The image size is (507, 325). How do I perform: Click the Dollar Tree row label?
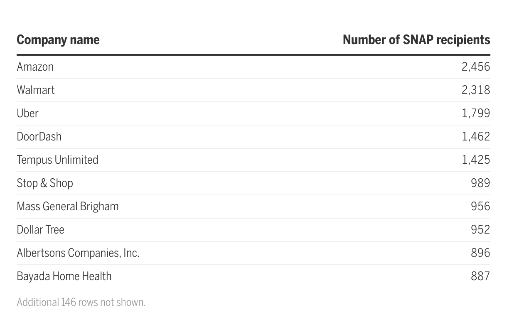[41, 230]
